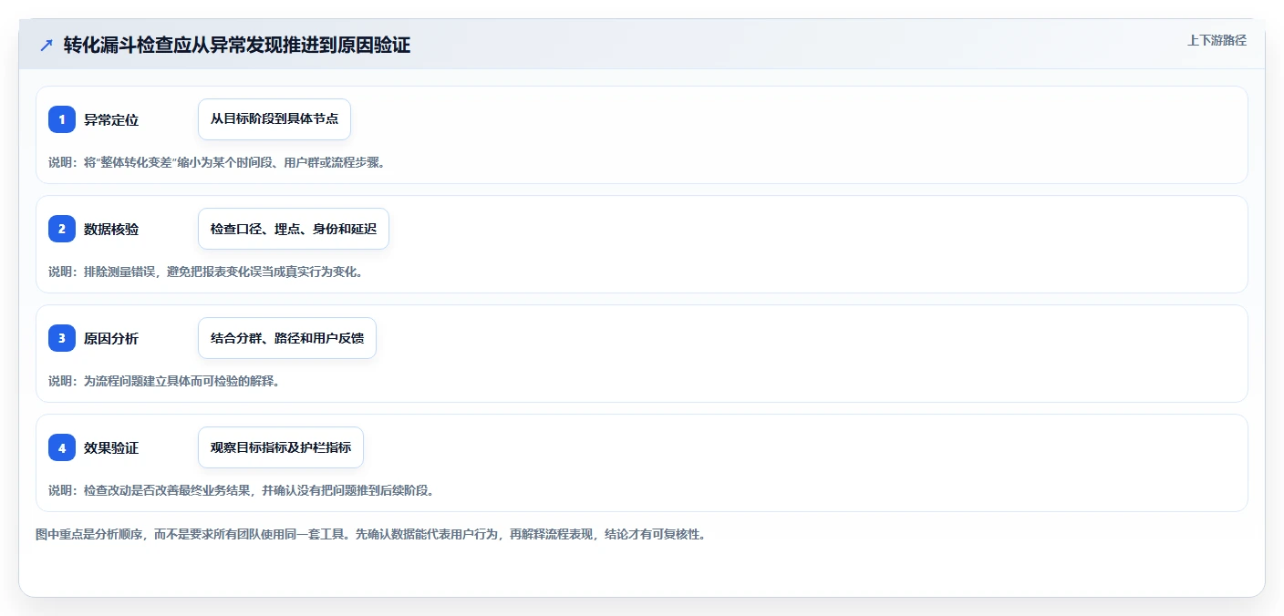Screen dimensions: 1284x616
Task: Click the title 转化漏斗检查应从异常发现推进到原因验证
Action: 237,46
